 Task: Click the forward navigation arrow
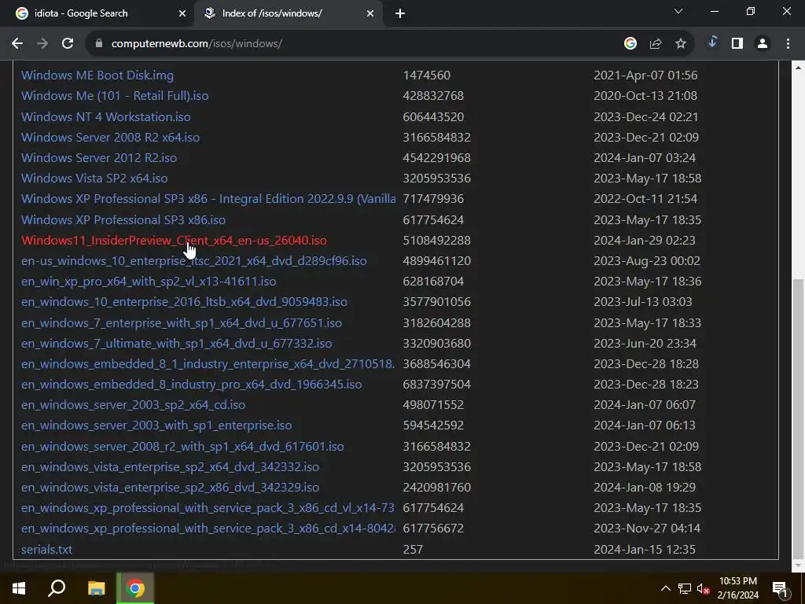pyautogui.click(x=42, y=44)
